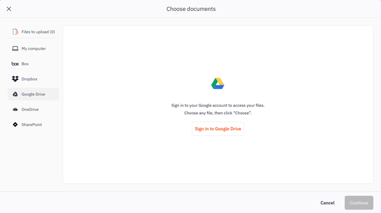
Task: Select Dropbox as file source
Action: 34,79
